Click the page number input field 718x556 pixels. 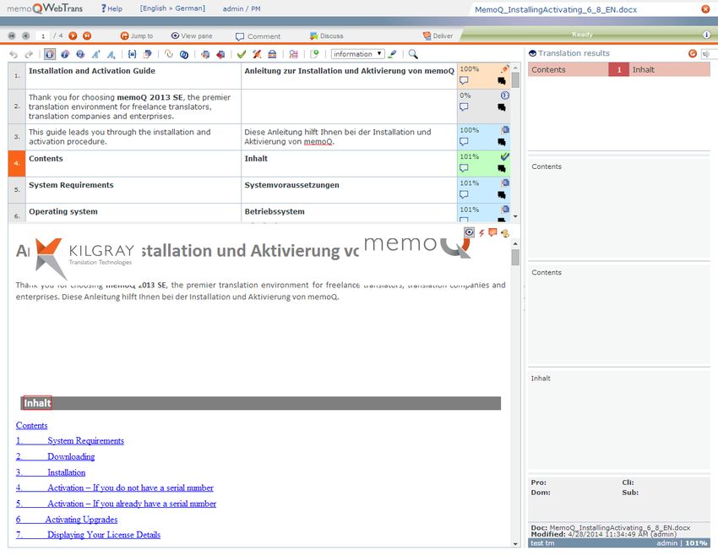pos(43,35)
